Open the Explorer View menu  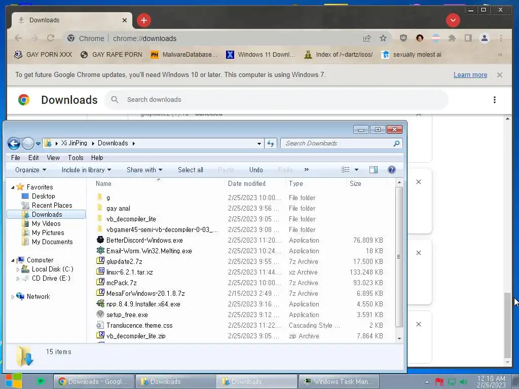(x=53, y=158)
